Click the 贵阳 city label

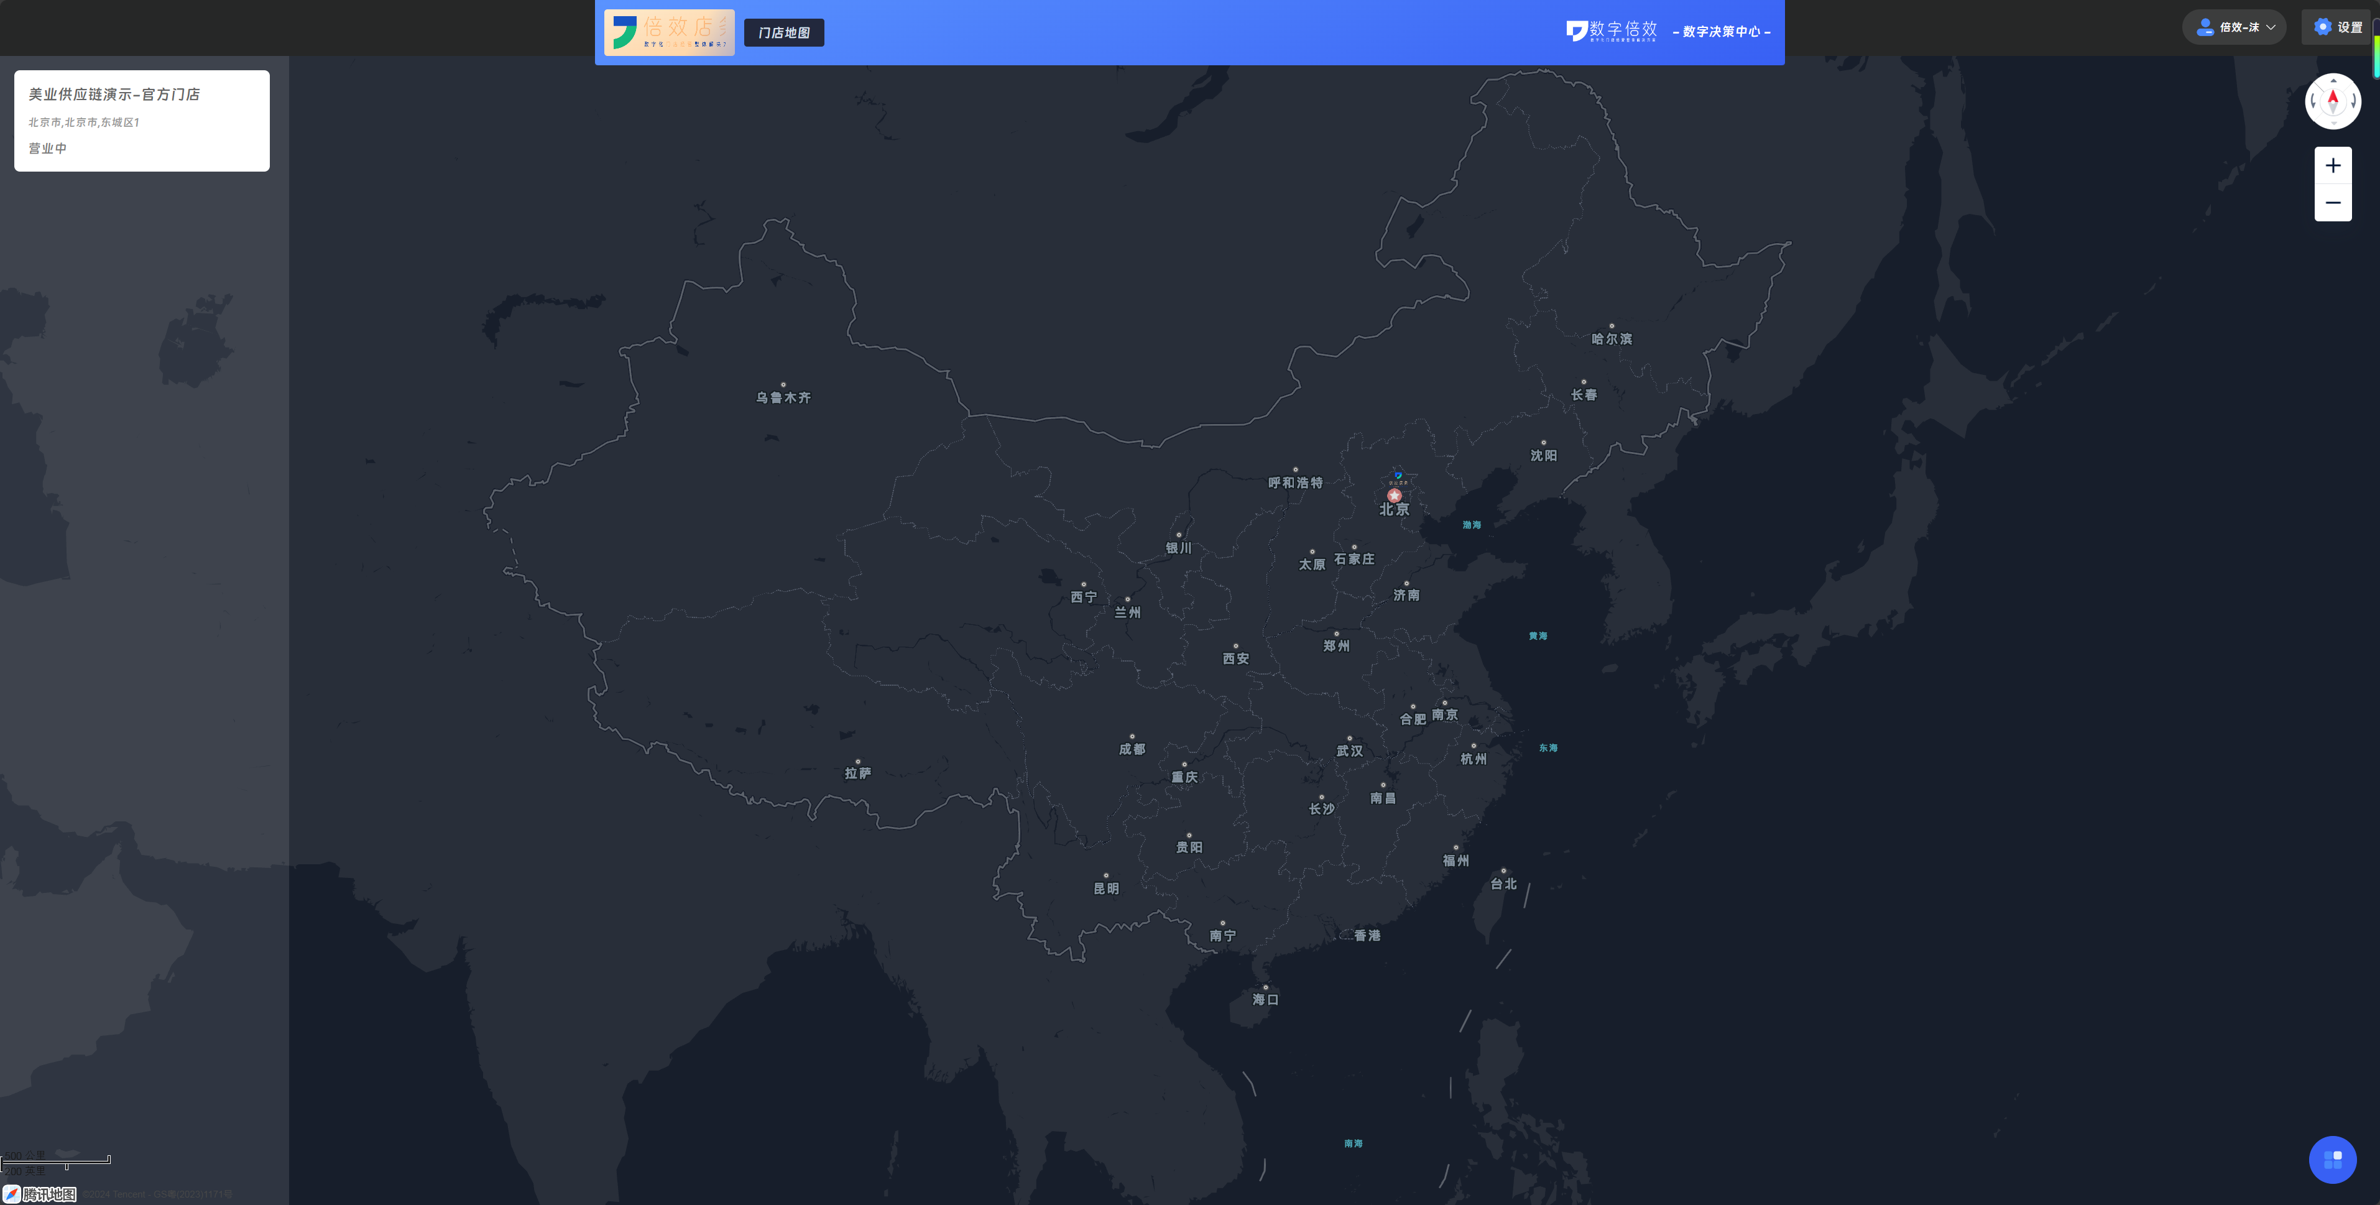pyautogui.click(x=1189, y=847)
